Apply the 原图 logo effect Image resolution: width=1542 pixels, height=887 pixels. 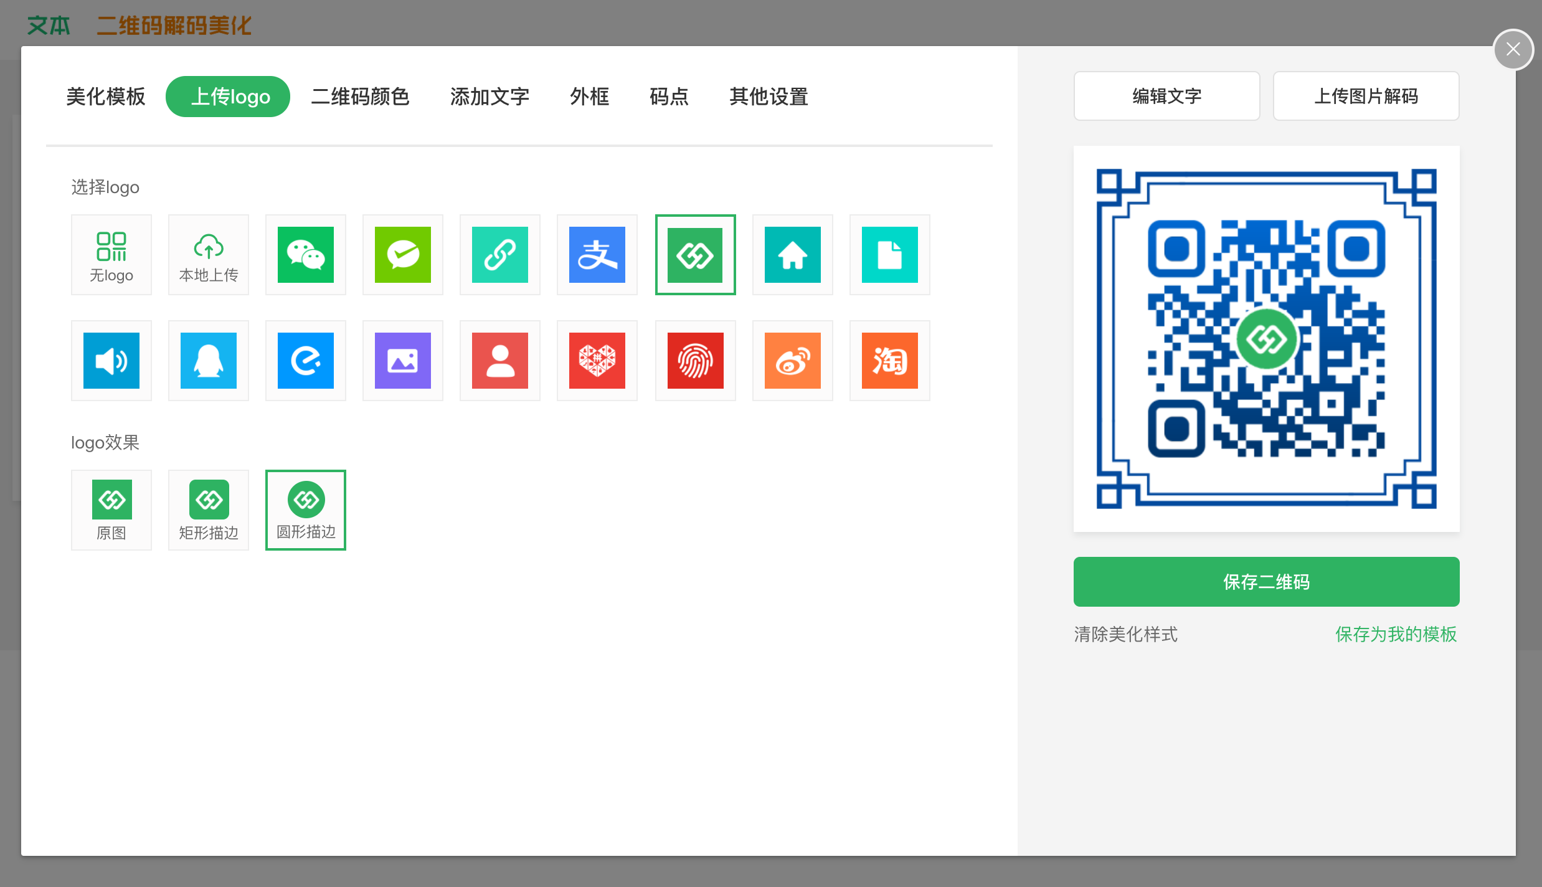(x=111, y=510)
